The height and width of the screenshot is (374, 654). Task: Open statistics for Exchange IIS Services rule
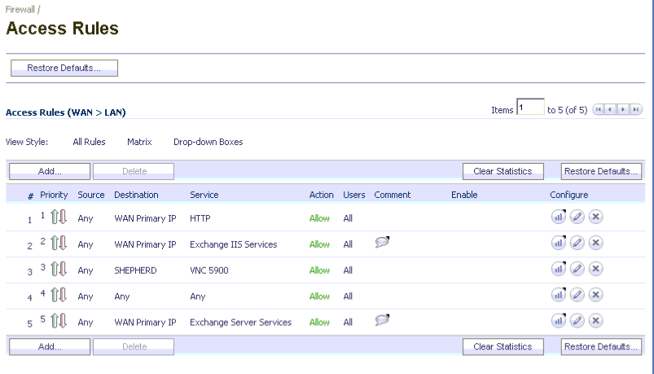(558, 243)
